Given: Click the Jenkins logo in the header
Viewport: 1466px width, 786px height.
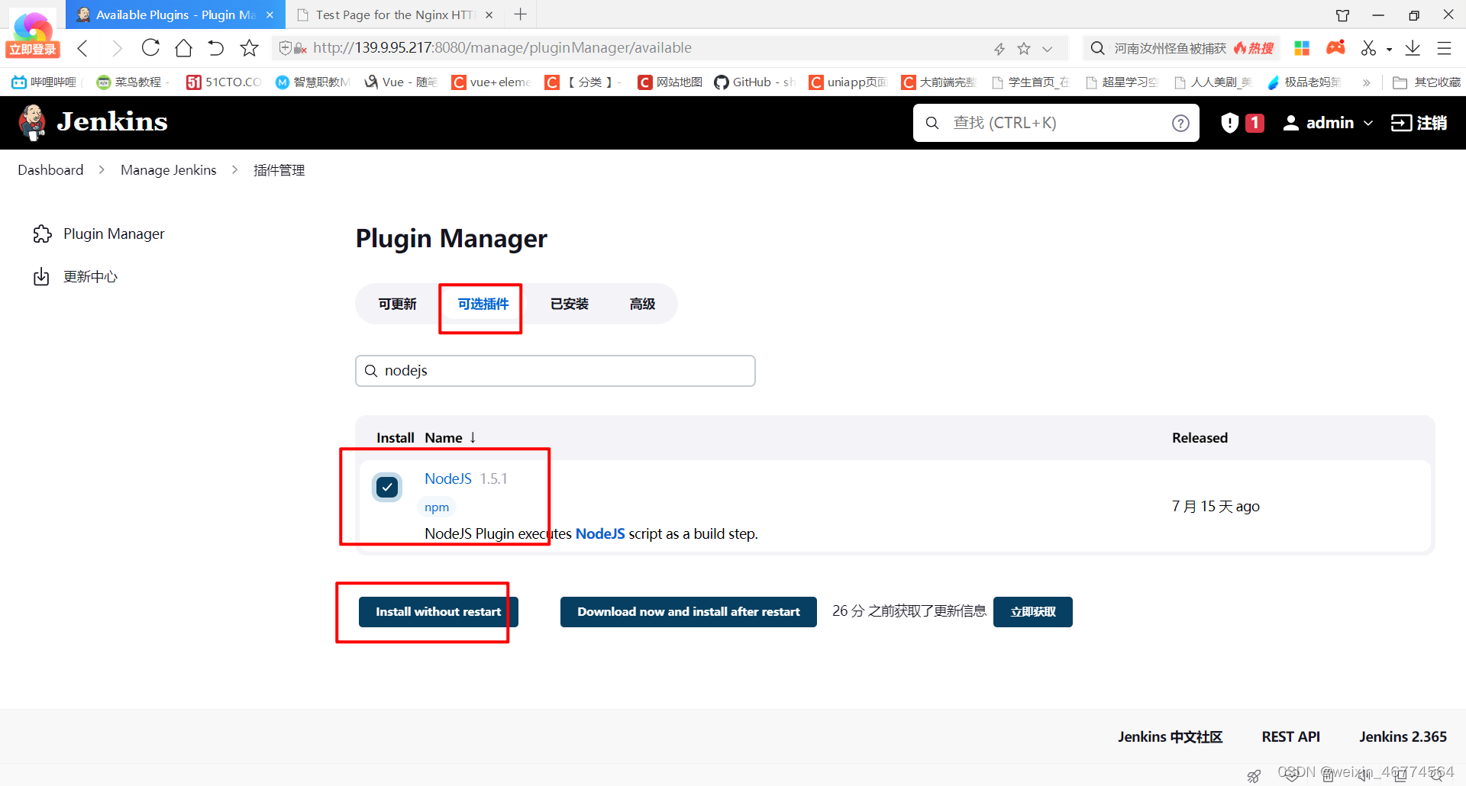Looking at the screenshot, I should (93, 122).
